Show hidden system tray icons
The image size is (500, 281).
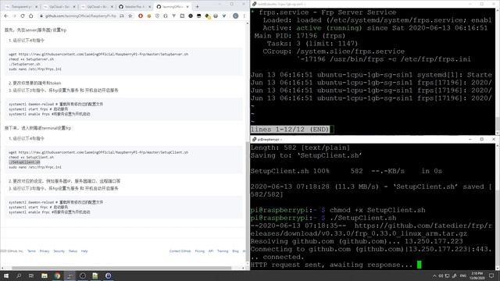click(434, 276)
